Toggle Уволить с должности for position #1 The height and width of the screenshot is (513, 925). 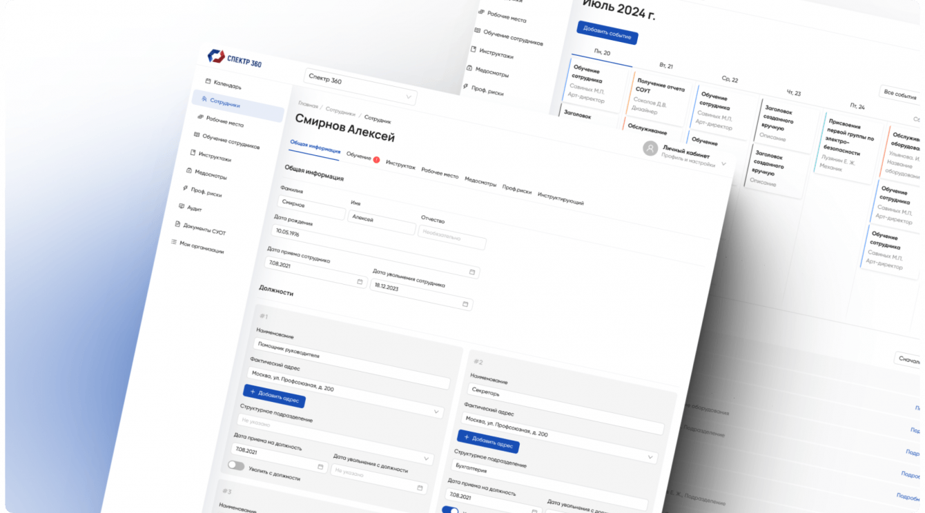point(236,465)
